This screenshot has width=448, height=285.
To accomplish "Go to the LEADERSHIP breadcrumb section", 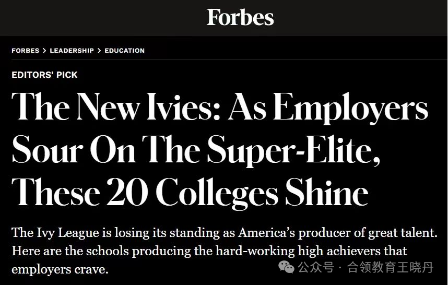I will point(72,51).
